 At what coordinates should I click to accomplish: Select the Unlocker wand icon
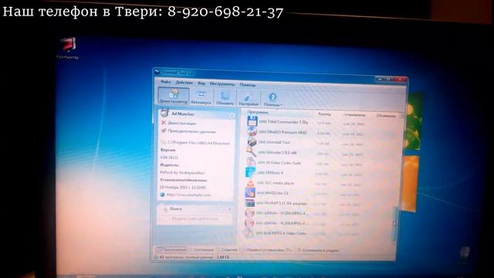251,152
